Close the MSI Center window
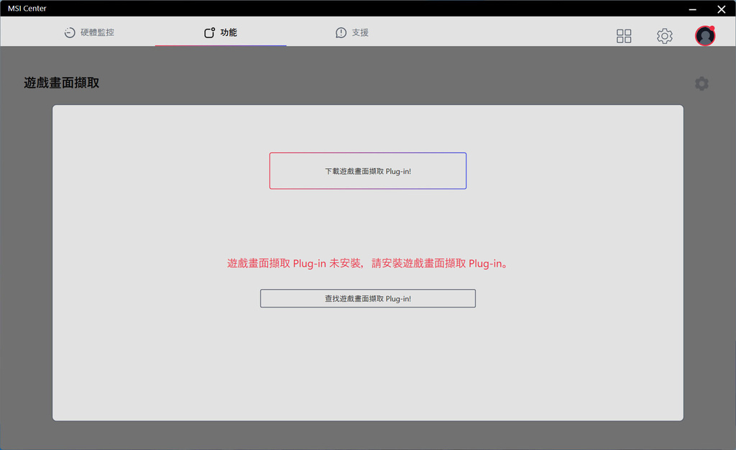 coord(722,9)
